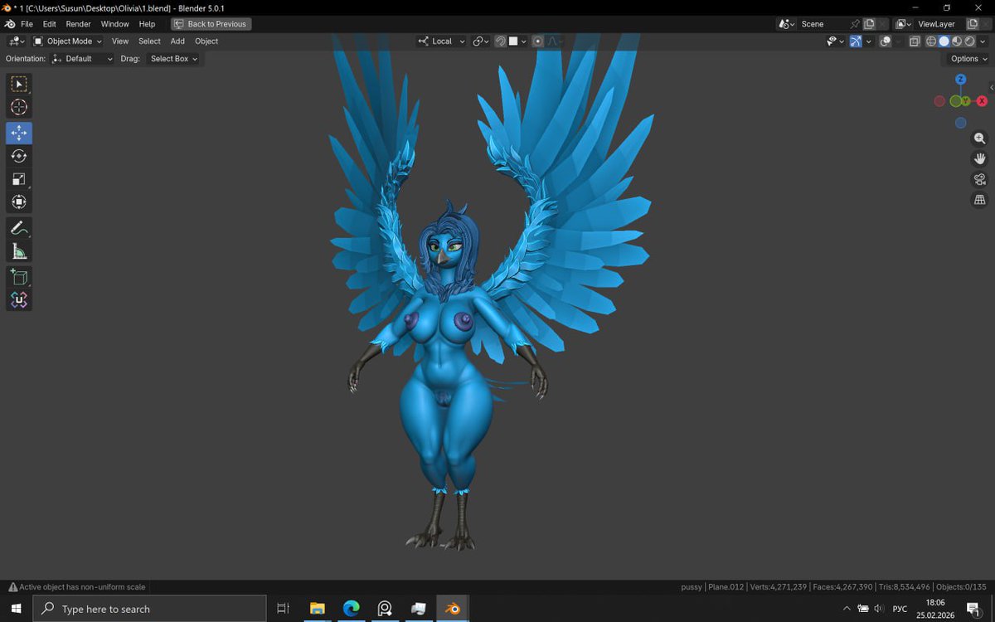Open File Explorer from the taskbar
The width and height of the screenshot is (995, 622).
[317, 609]
